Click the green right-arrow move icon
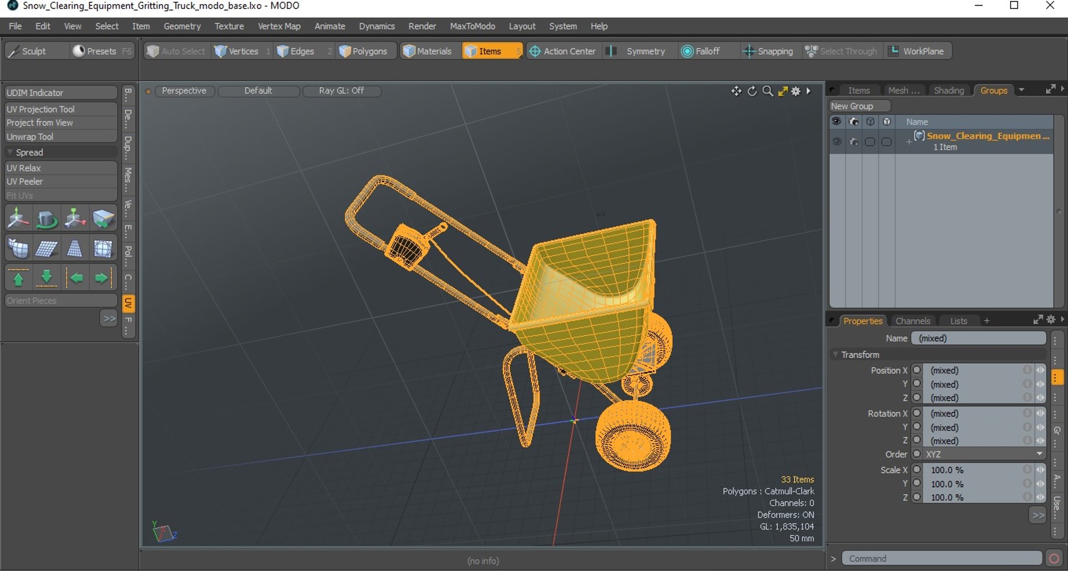The image size is (1068, 571). pos(102,278)
